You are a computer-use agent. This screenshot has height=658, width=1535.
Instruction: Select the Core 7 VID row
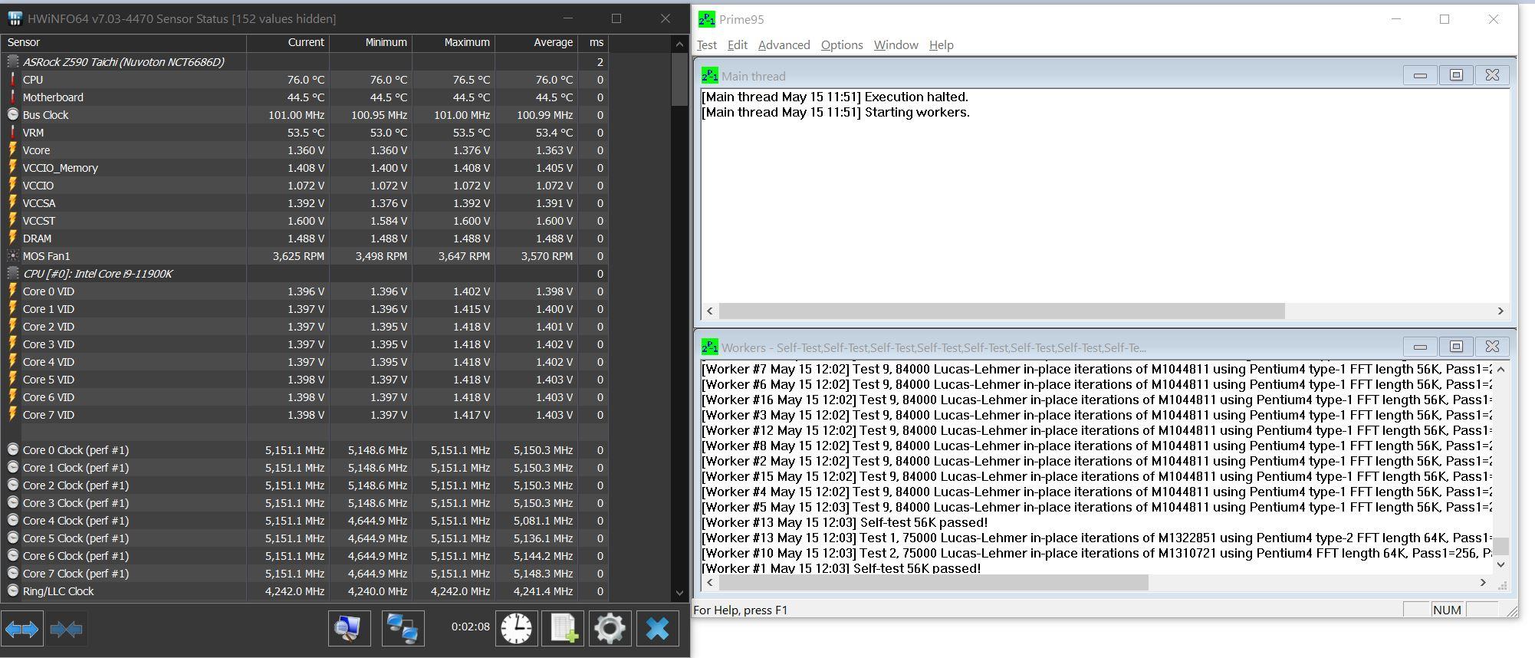(305, 415)
